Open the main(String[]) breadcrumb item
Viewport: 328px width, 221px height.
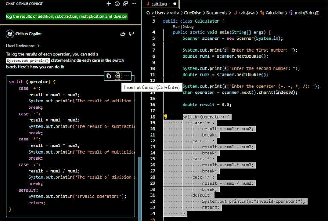point(307,13)
